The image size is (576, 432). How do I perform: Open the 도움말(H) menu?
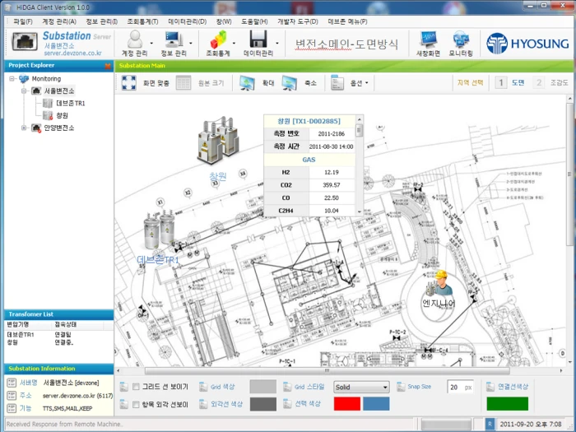pyautogui.click(x=254, y=21)
